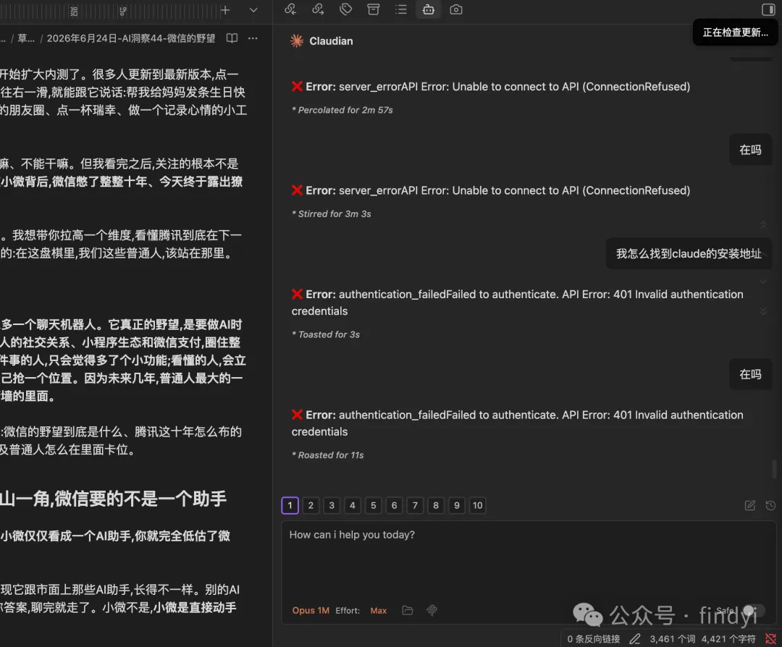Select the Claudian robot panel icon

click(429, 9)
